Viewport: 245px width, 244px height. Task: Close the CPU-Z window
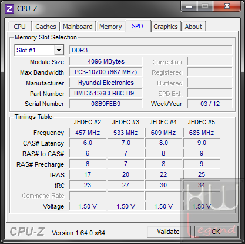(227, 6)
